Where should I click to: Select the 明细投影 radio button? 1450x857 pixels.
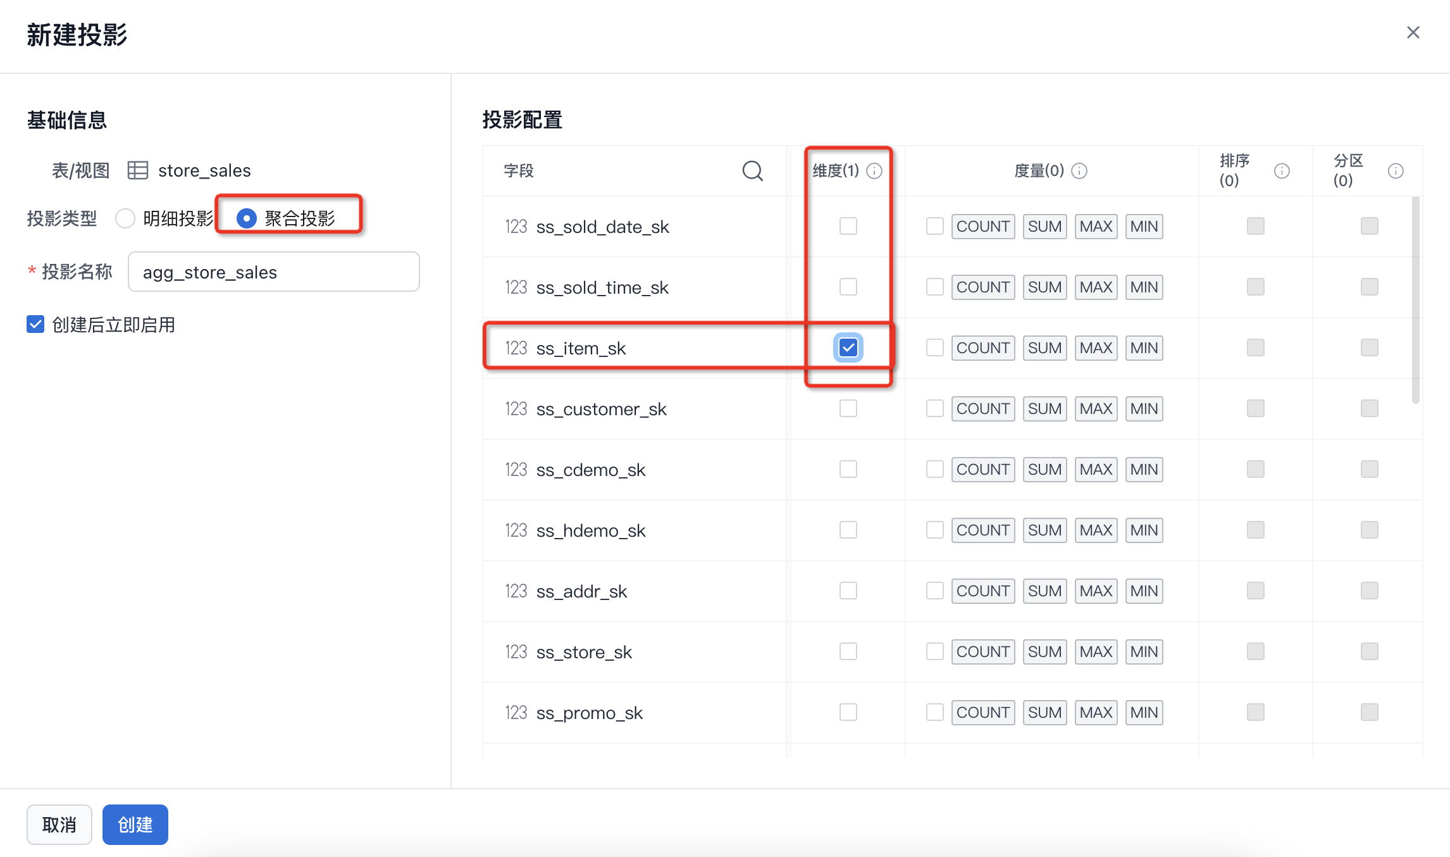pos(125,218)
